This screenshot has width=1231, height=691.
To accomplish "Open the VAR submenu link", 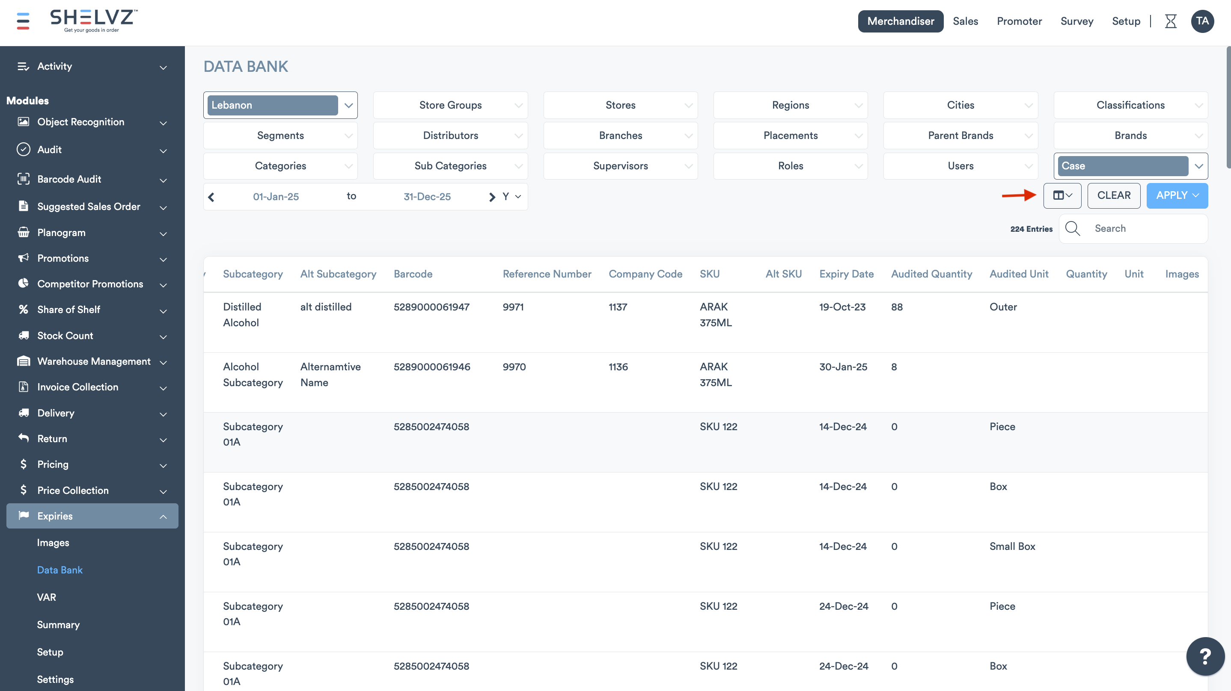I will click(46, 597).
